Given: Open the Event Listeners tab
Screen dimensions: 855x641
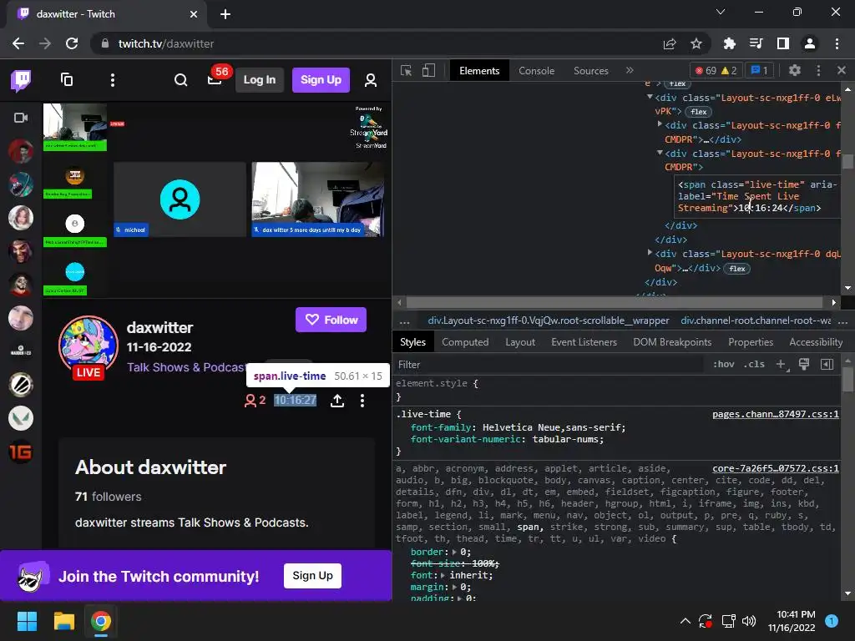Looking at the screenshot, I should 584,342.
